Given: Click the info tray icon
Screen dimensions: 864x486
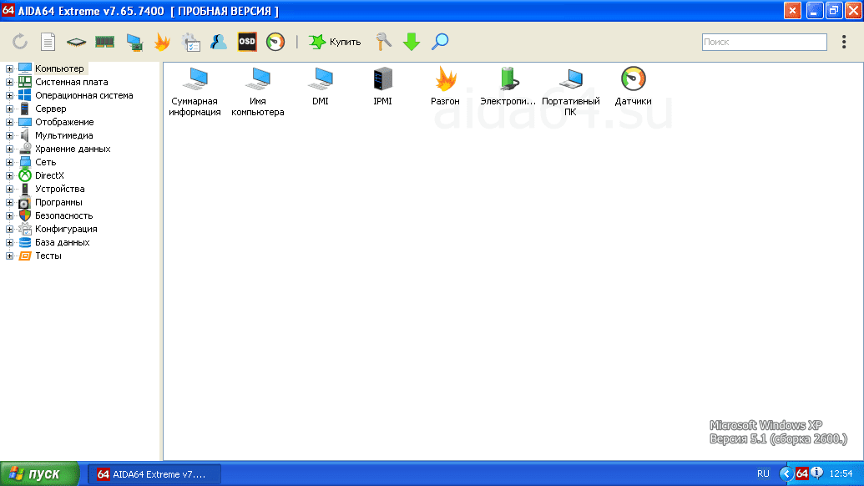Looking at the screenshot, I should pos(816,473).
